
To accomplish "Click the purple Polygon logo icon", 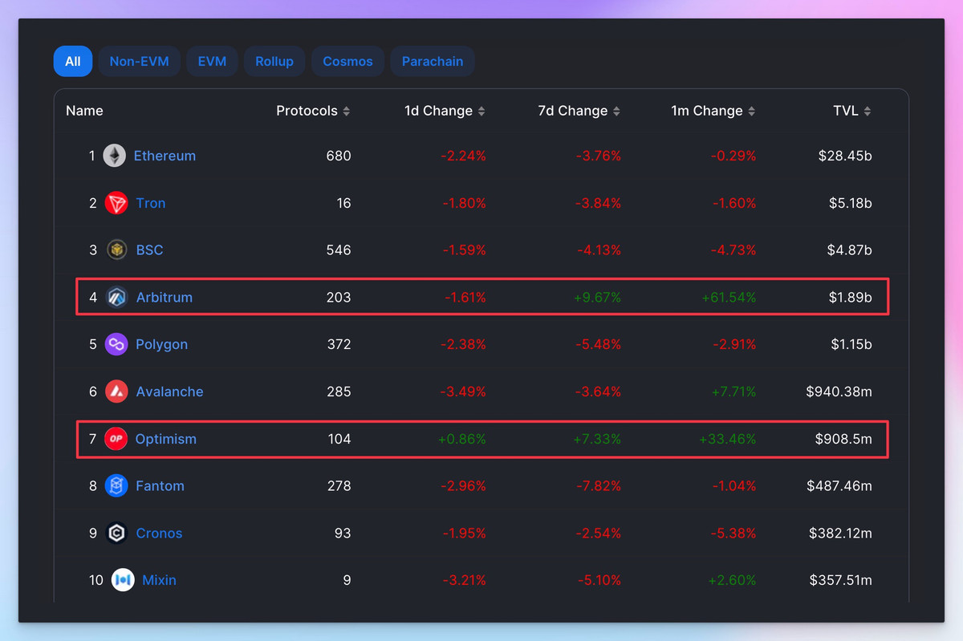I will (117, 344).
